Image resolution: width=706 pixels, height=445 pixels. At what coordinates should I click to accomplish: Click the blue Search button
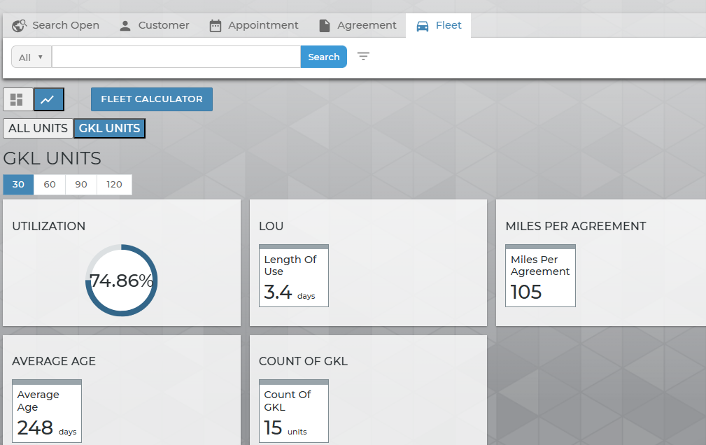pos(324,57)
